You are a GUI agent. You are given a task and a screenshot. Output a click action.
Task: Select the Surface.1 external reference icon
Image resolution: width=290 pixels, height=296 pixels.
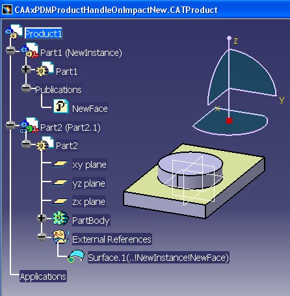tap(76, 256)
